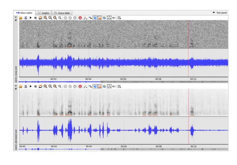This screenshot has width=237, height=165.
Task: Click the fullscreen icon in the bottom toolbar
Action: point(119,86)
